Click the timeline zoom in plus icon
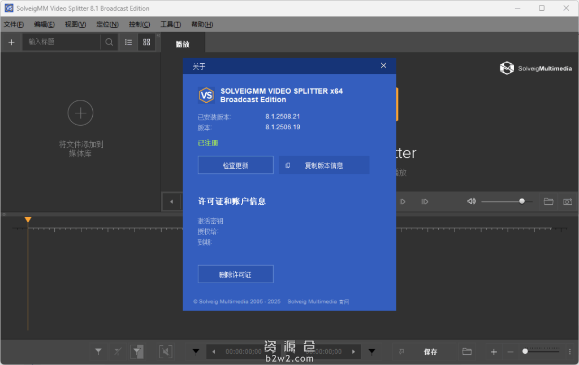 coord(494,352)
